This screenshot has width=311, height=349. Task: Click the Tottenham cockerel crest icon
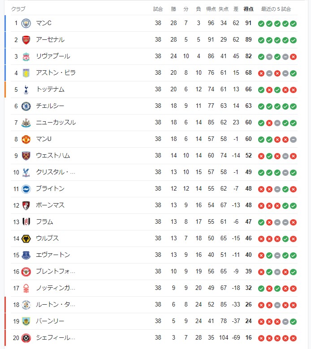tap(26, 89)
